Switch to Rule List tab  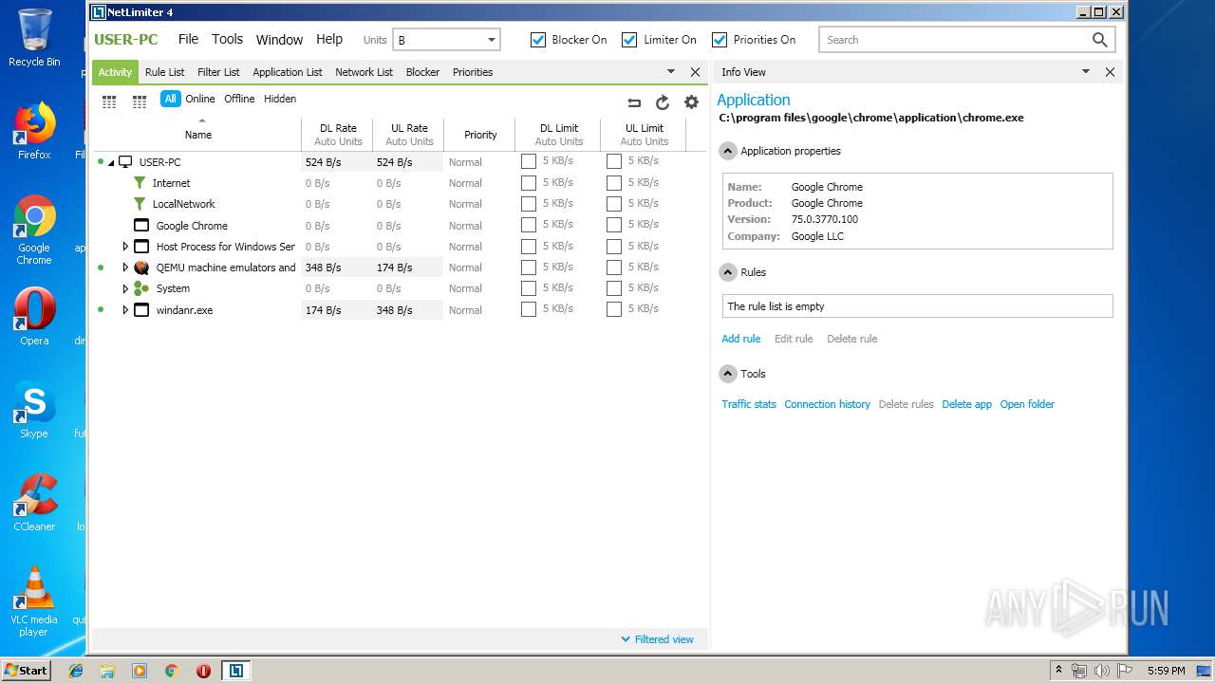pyautogui.click(x=165, y=72)
